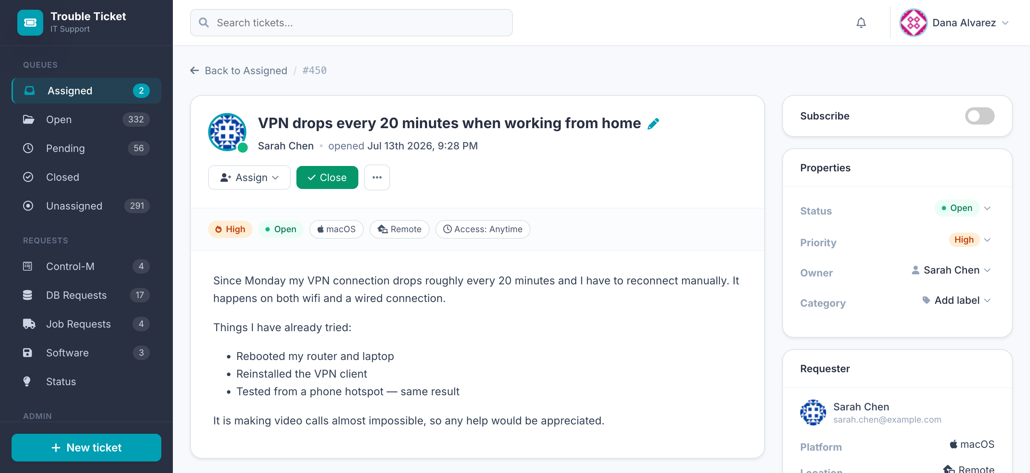
Task: Go to the Unassigned queue
Action: point(86,206)
